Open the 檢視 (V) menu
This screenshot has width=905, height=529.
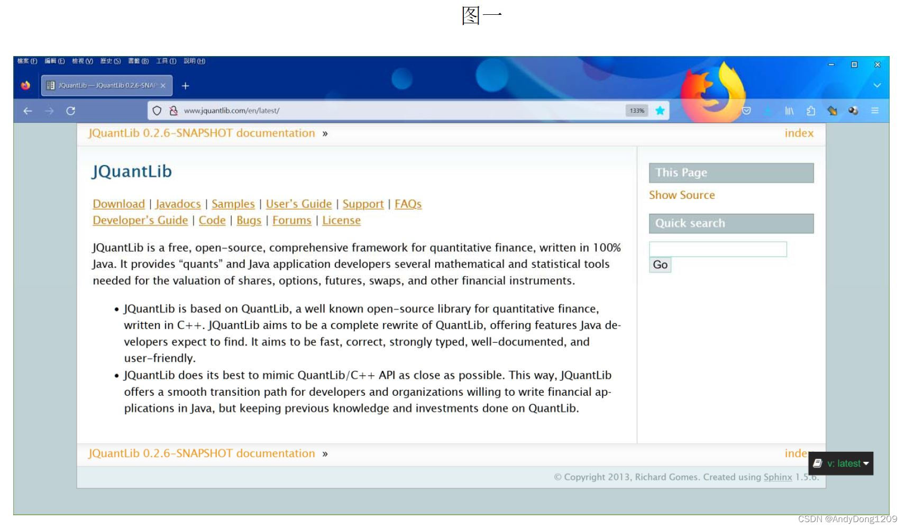pyautogui.click(x=83, y=61)
